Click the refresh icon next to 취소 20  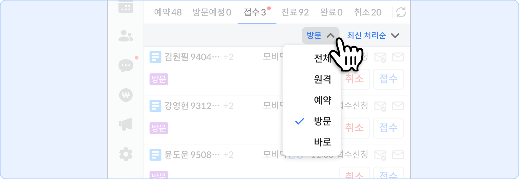tap(401, 12)
